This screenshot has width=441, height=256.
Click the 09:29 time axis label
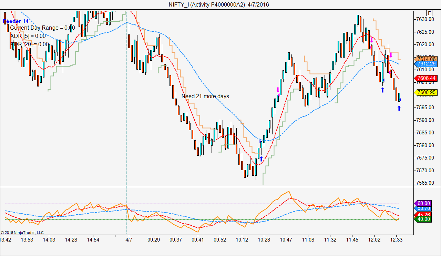pos(154,240)
